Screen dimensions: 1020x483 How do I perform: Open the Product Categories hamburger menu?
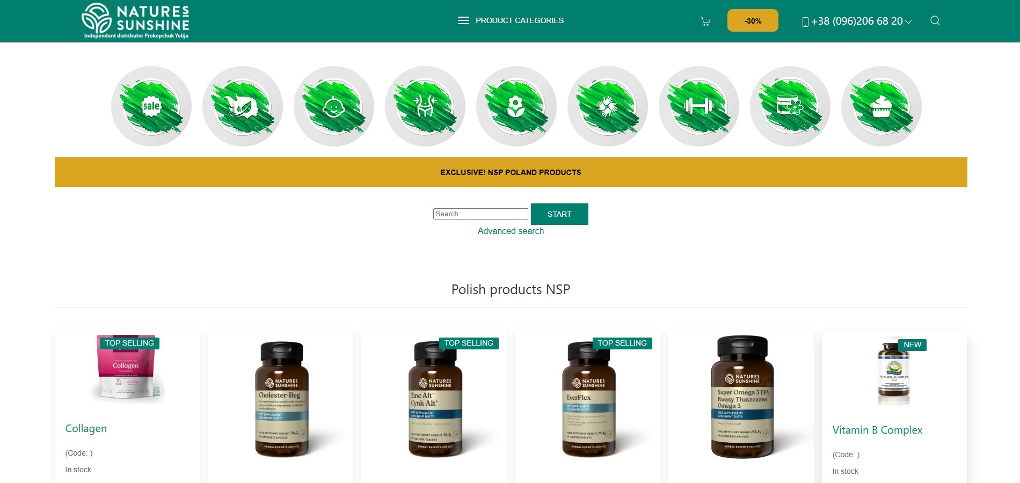coord(511,20)
